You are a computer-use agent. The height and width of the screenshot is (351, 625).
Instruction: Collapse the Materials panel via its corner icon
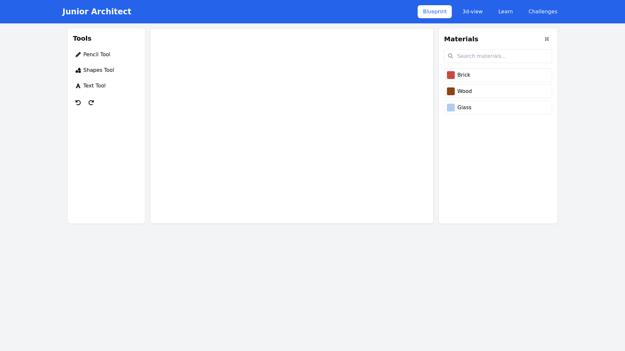tap(547, 39)
